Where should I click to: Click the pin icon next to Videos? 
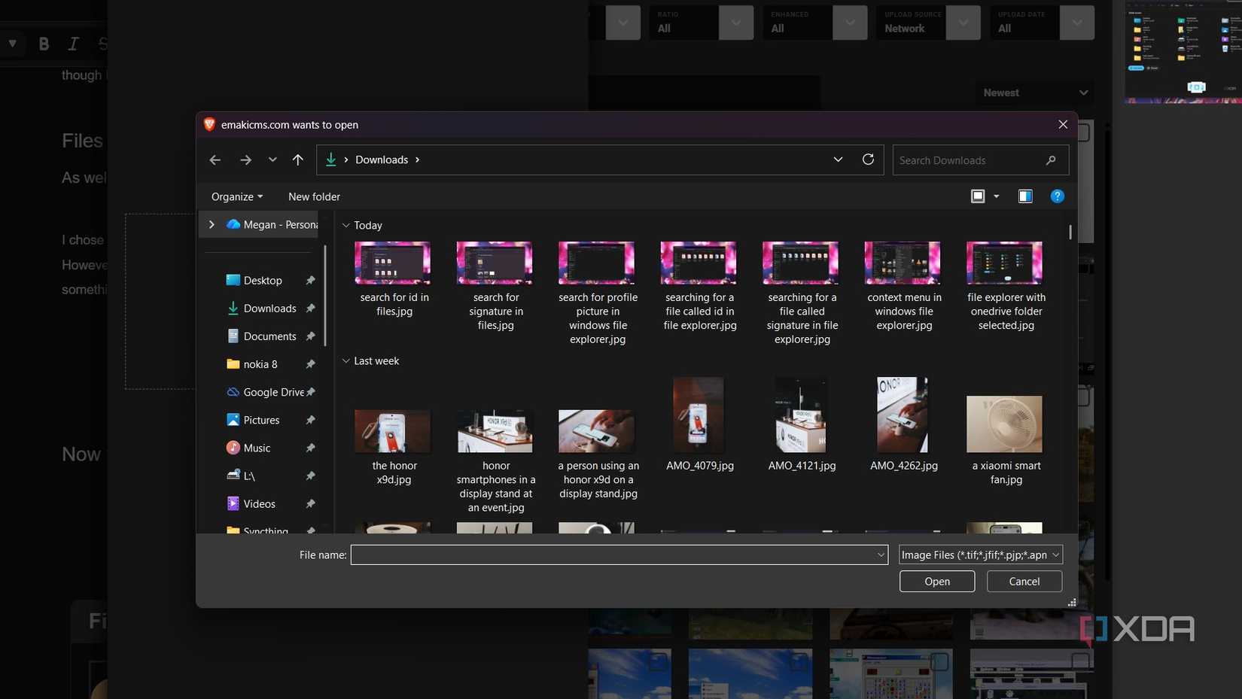pos(310,503)
